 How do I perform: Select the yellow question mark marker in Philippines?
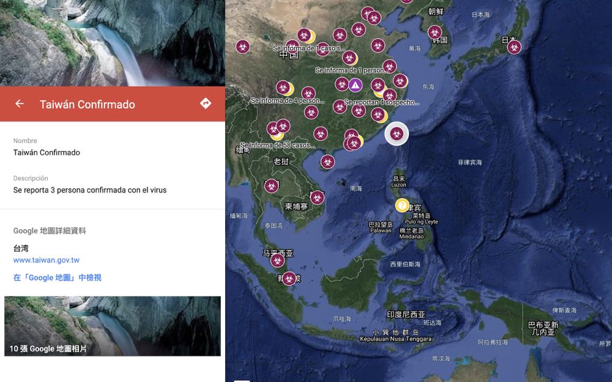click(401, 205)
